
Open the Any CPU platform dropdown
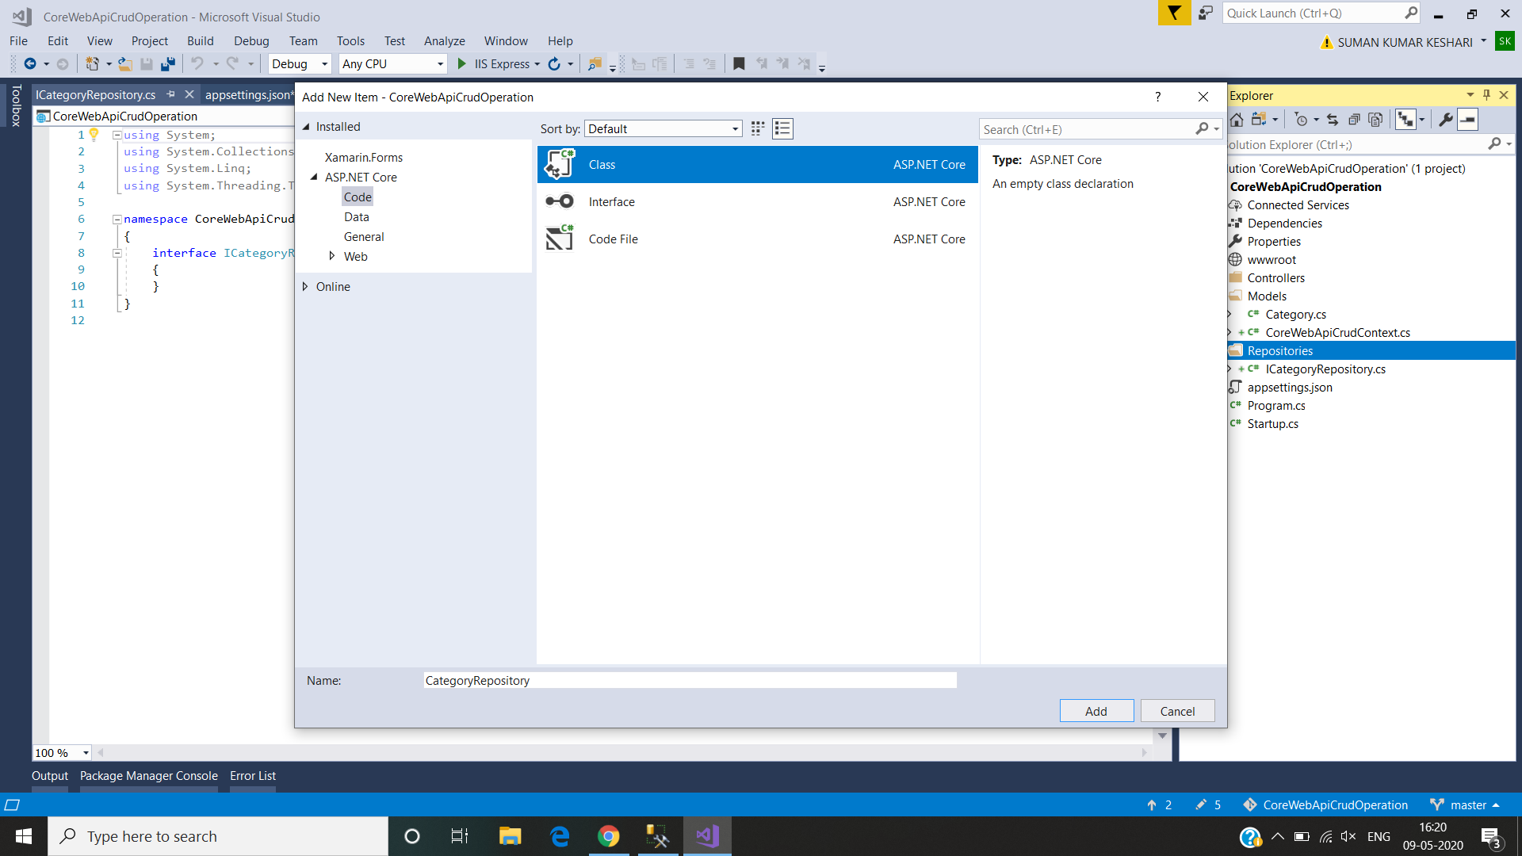coord(392,64)
